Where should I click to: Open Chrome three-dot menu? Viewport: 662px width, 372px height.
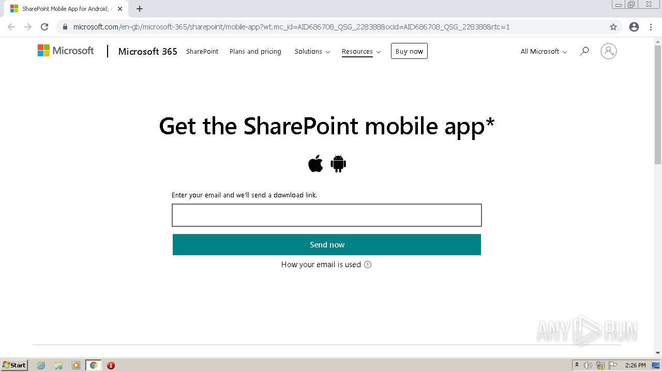pos(651,27)
